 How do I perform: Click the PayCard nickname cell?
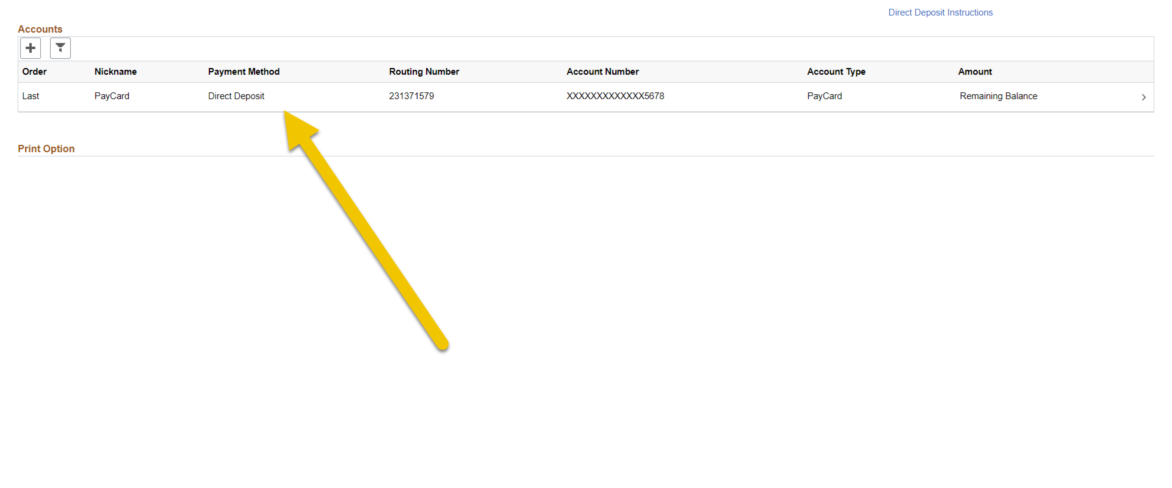click(112, 96)
